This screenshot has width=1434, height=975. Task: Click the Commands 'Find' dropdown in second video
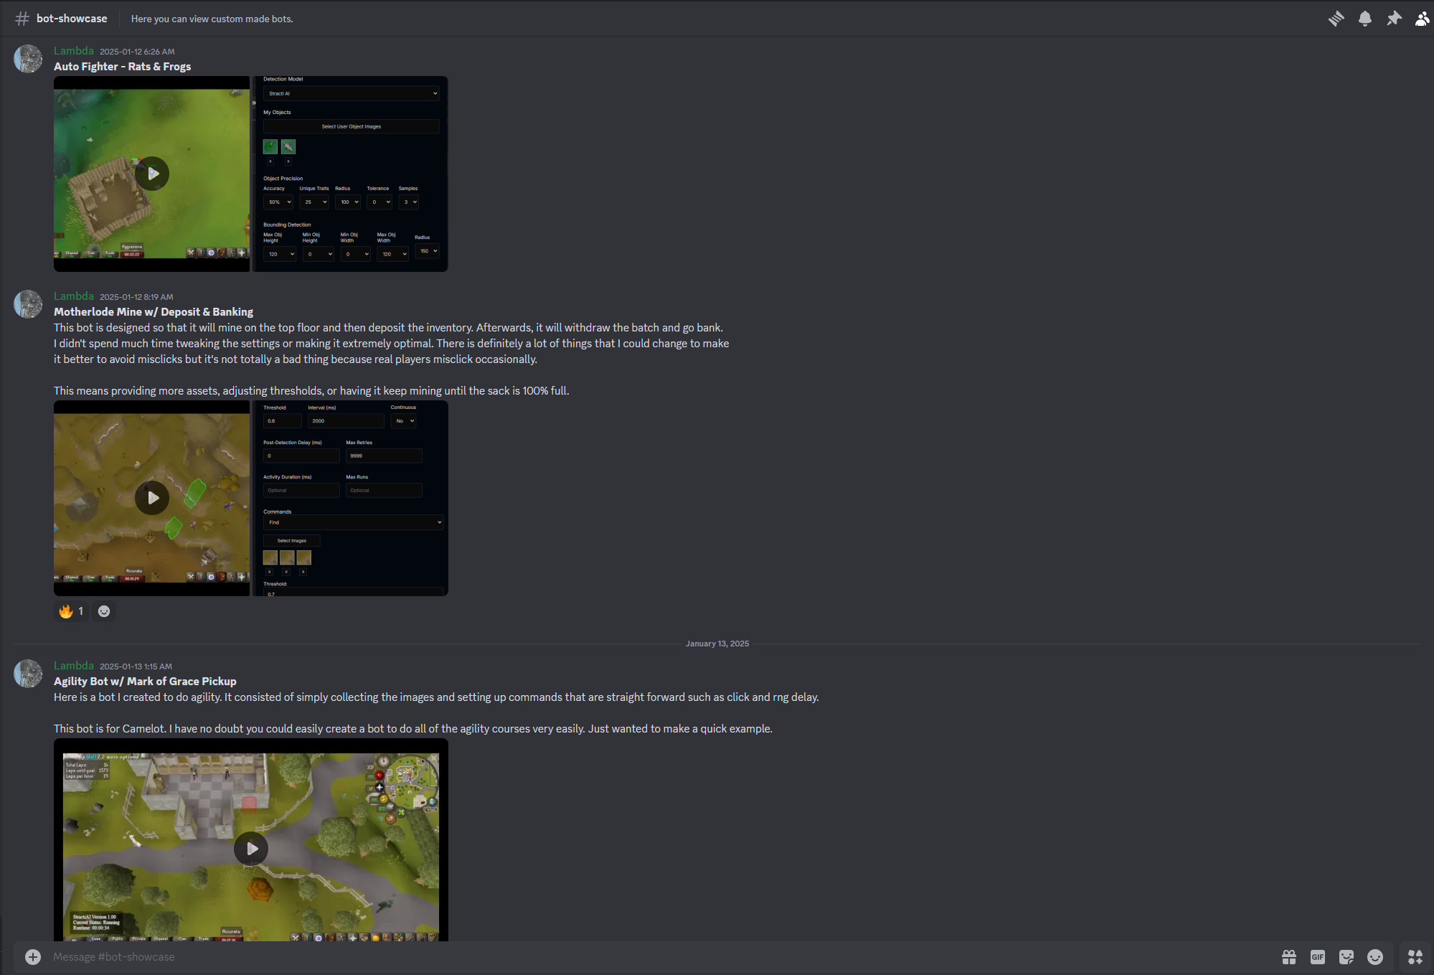coord(353,522)
